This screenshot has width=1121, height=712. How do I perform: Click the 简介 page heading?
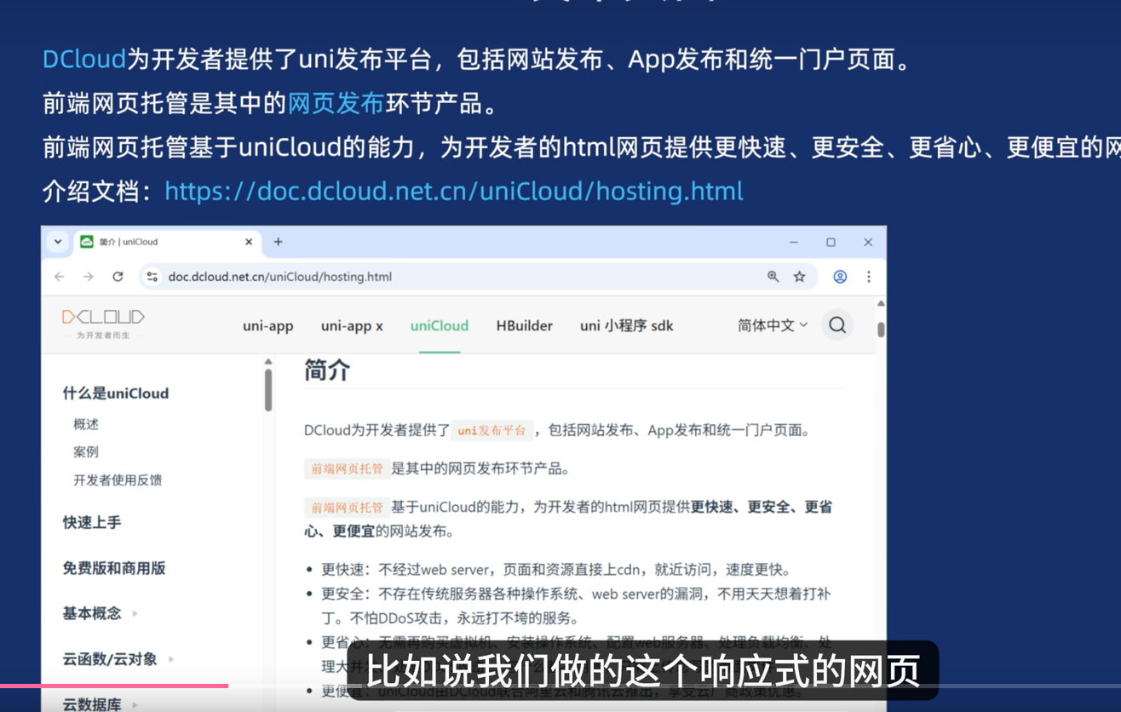(327, 371)
